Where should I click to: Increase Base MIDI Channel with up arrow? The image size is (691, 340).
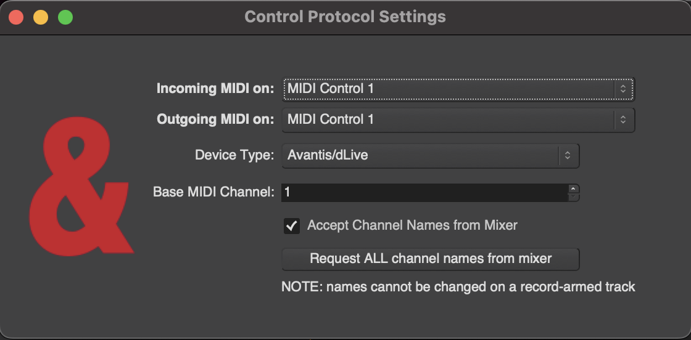coord(573,188)
